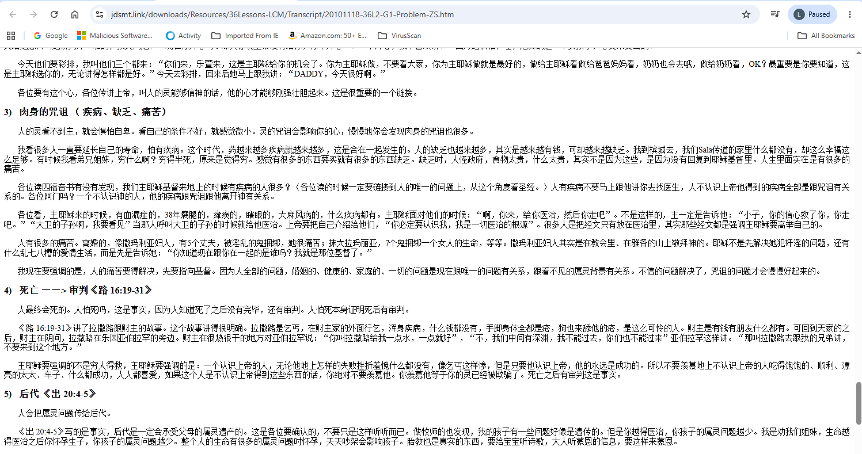View site information icon in address bar
862x454 pixels.
pos(100,14)
